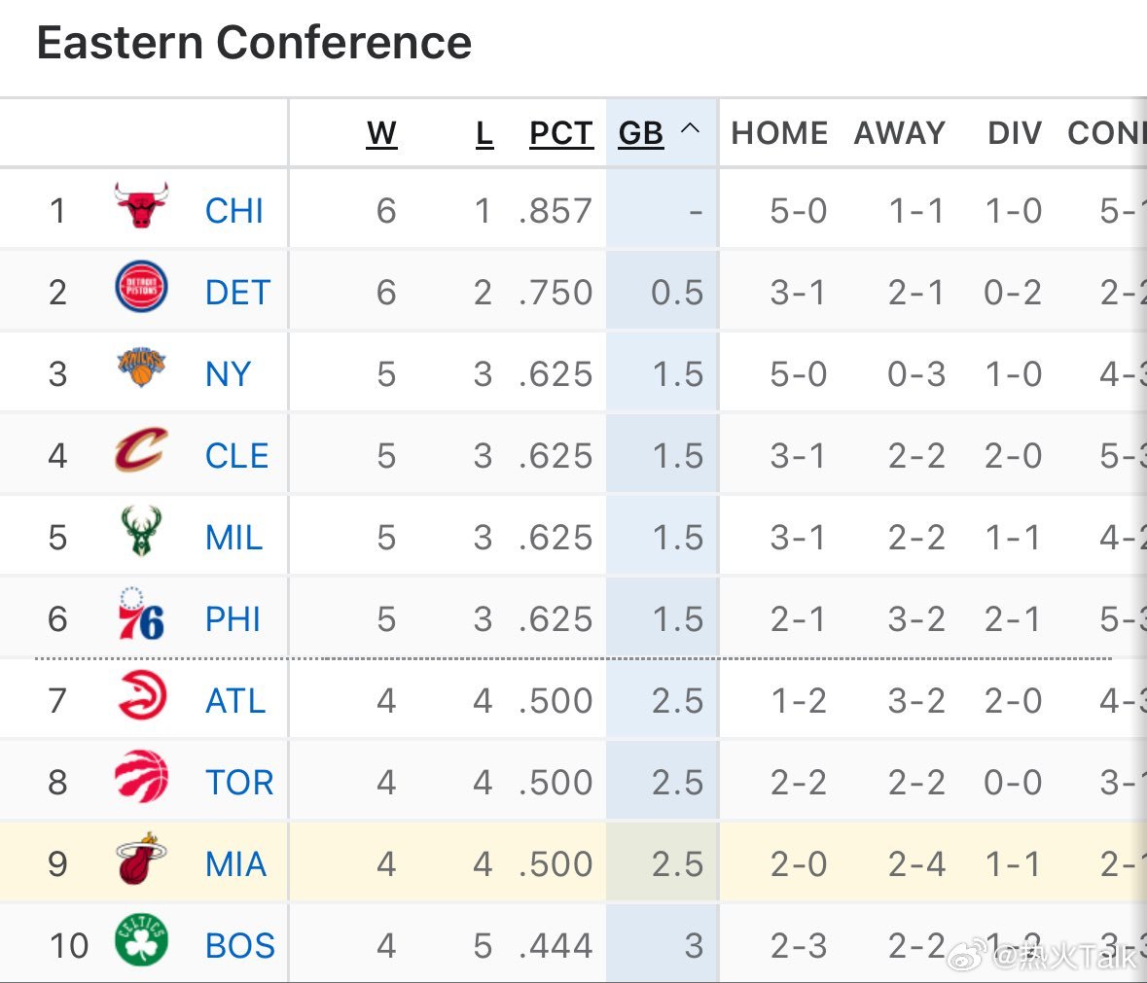The image size is (1147, 983).
Task: Sort table by GB header text
Action: pos(640,133)
